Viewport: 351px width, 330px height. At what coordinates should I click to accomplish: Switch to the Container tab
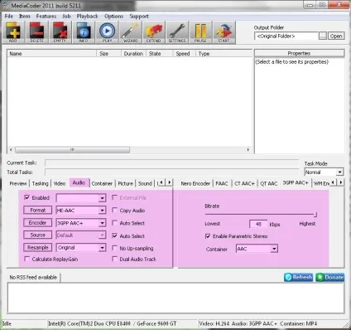coord(102,183)
